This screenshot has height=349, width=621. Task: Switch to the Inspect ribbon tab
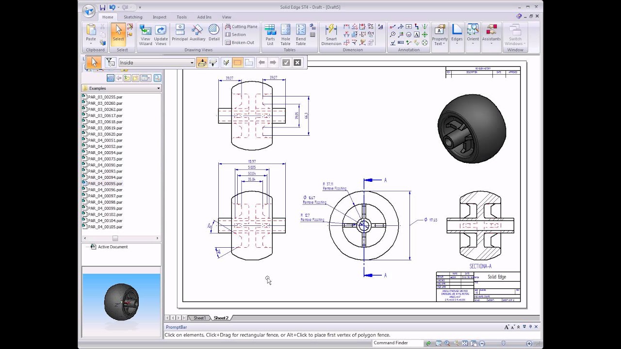[160, 17]
